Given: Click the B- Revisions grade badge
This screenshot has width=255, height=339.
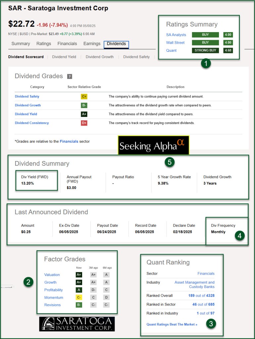Looking at the screenshot, I should (x=78, y=305).
